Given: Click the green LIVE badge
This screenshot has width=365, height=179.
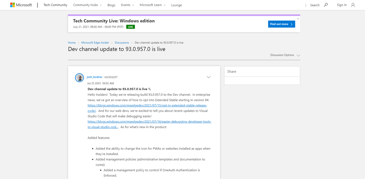Looking at the screenshot, I should tap(130, 27).
